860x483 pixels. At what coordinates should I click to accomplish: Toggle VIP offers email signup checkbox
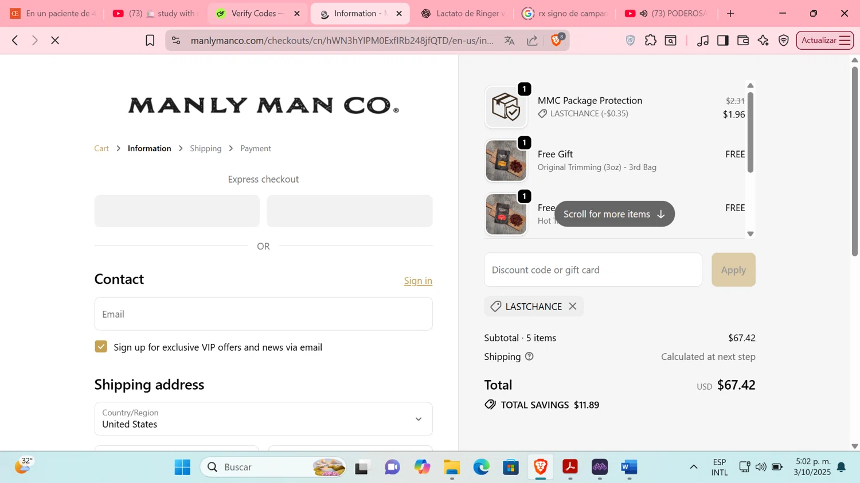(101, 347)
